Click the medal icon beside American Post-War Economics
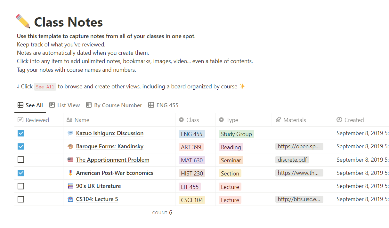 (x=70, y=173)
